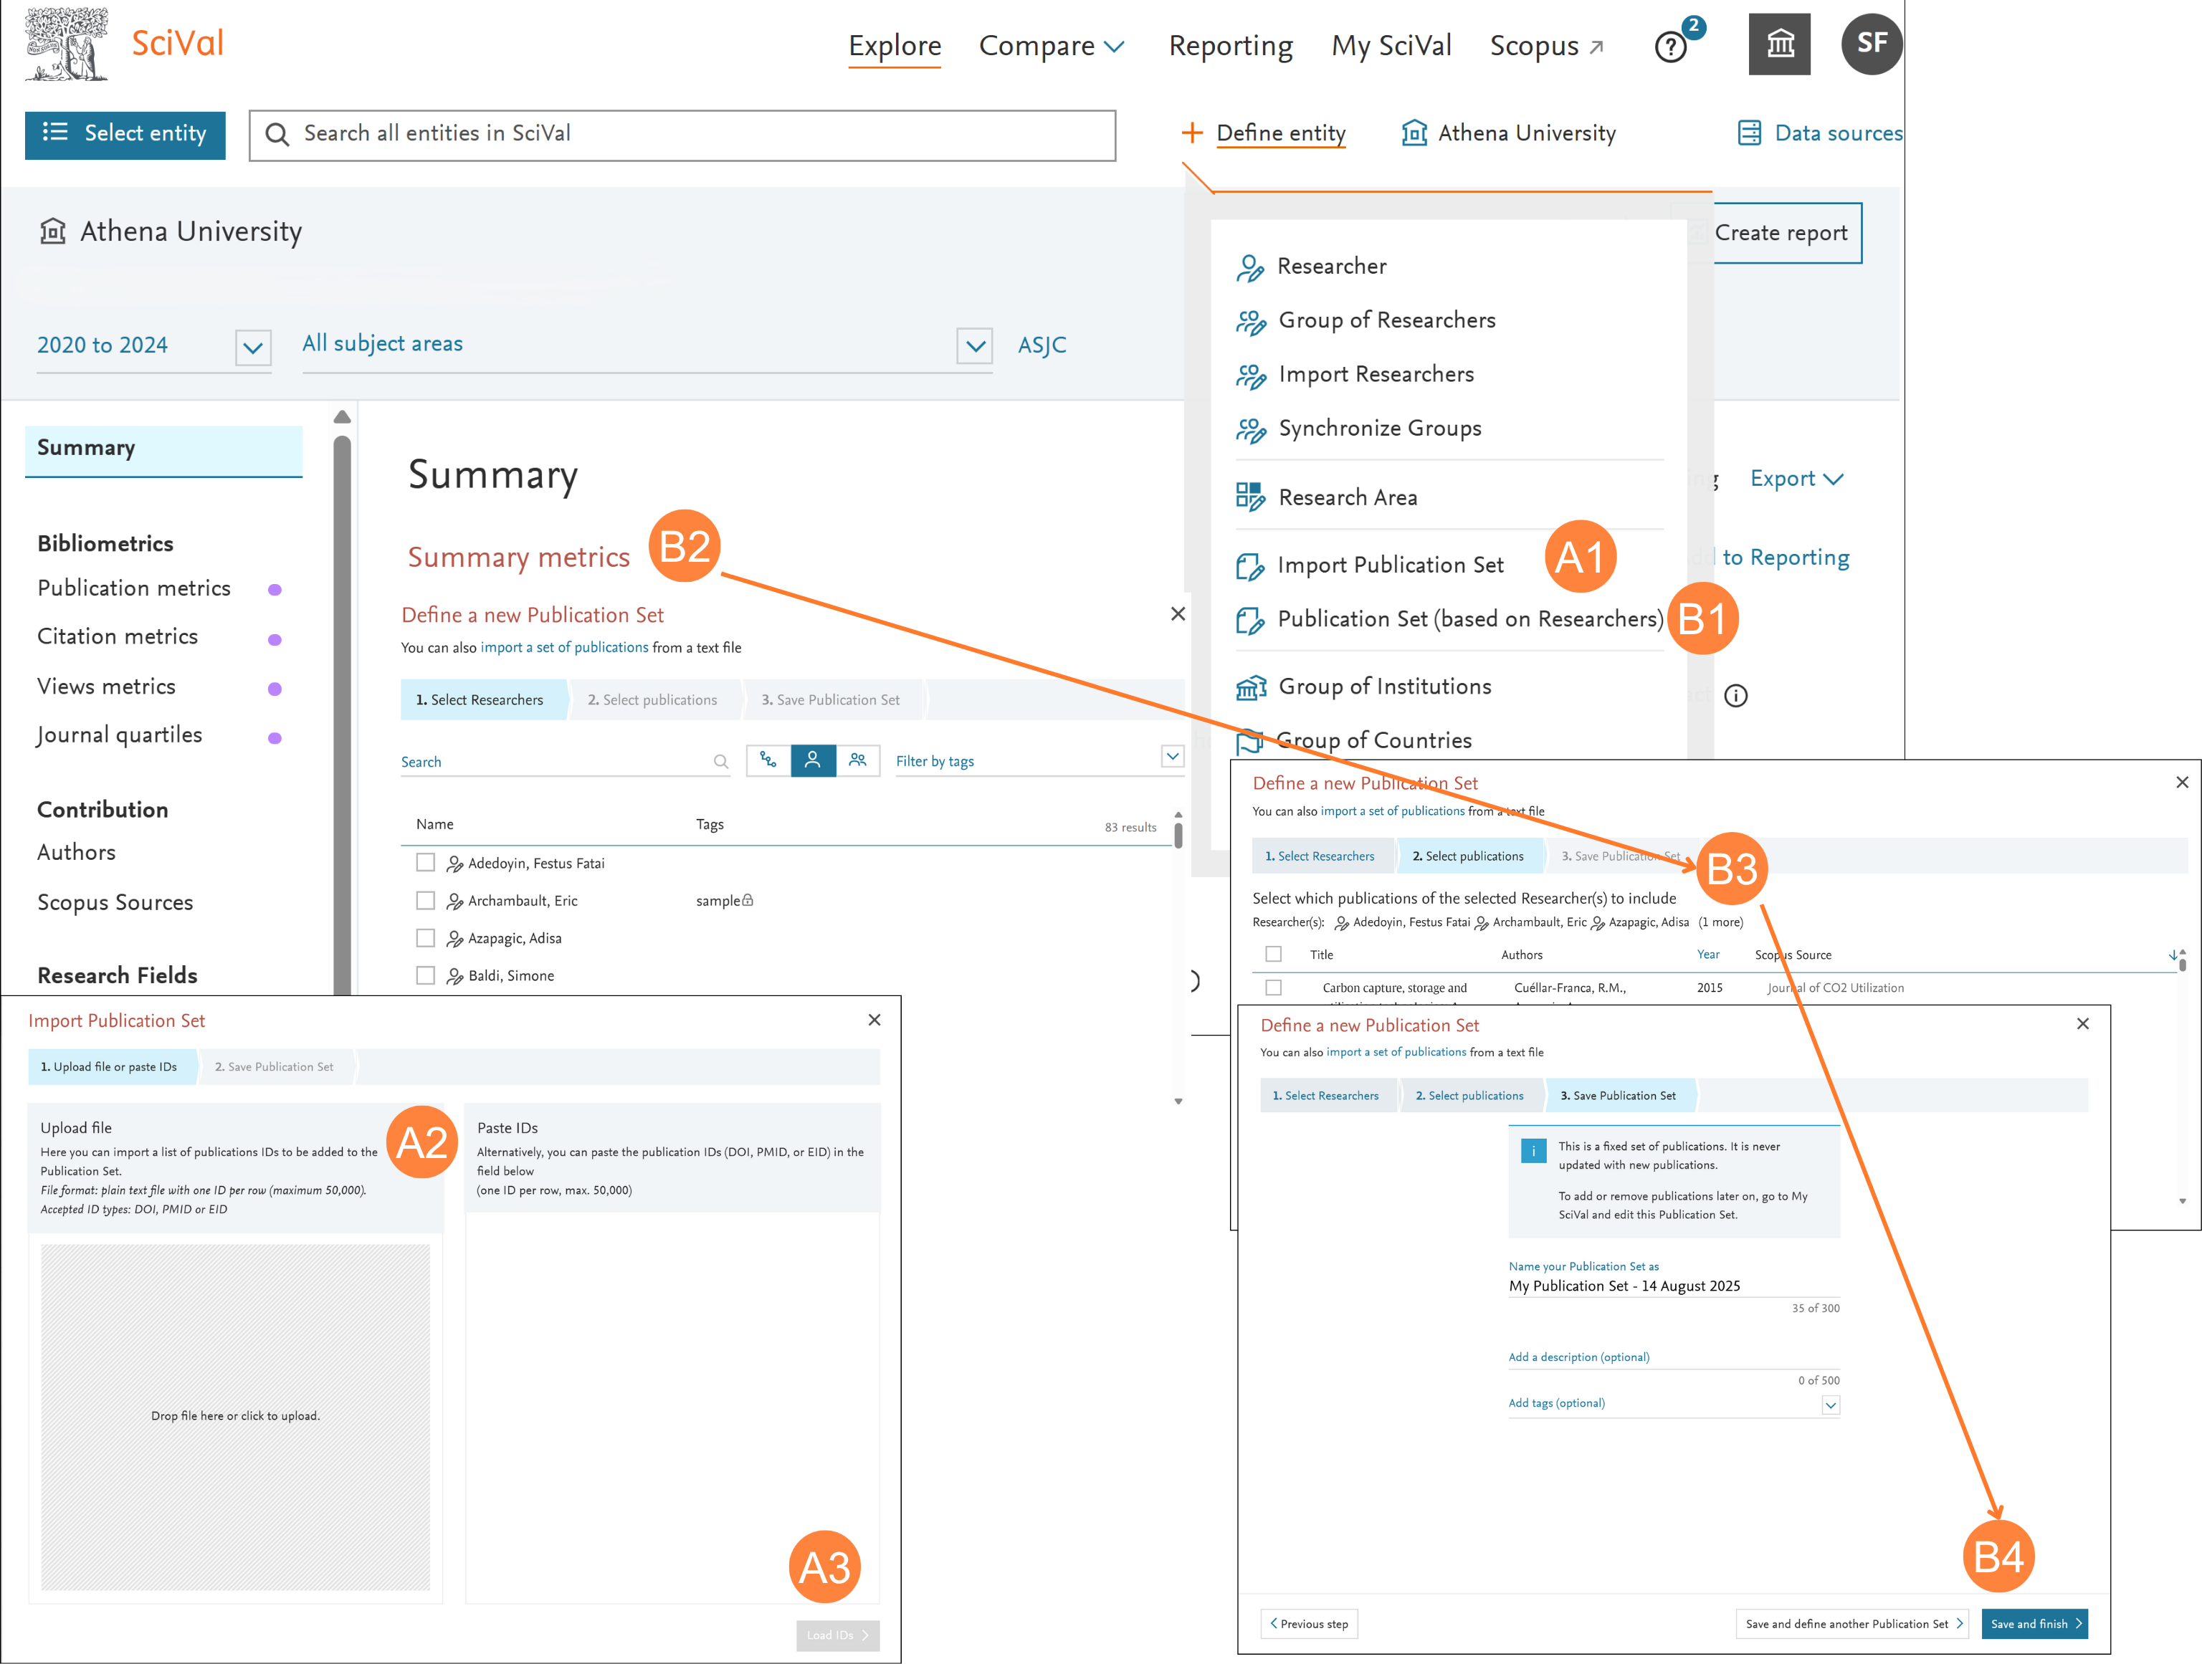Click the Data sources icon

pos(1749,133)
